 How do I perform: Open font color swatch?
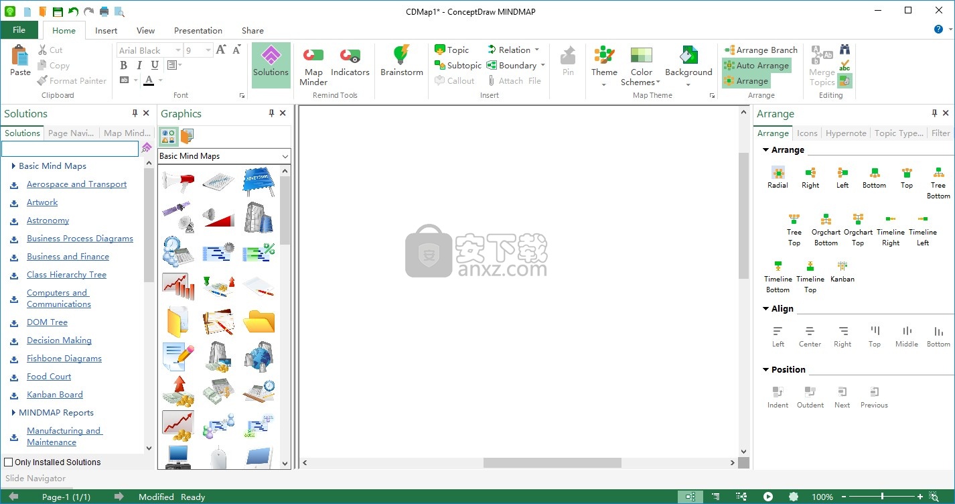[149, 80]
